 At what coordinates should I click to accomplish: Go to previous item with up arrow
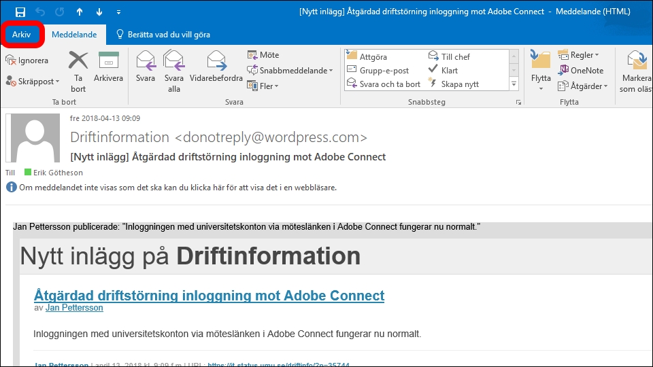80,12
